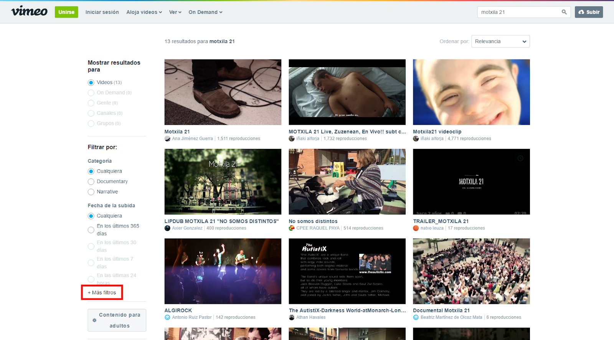Click Antonio Ruiz Pastor author name
Viewport: 614px width, 340px height.
click(x=192, y=317)
